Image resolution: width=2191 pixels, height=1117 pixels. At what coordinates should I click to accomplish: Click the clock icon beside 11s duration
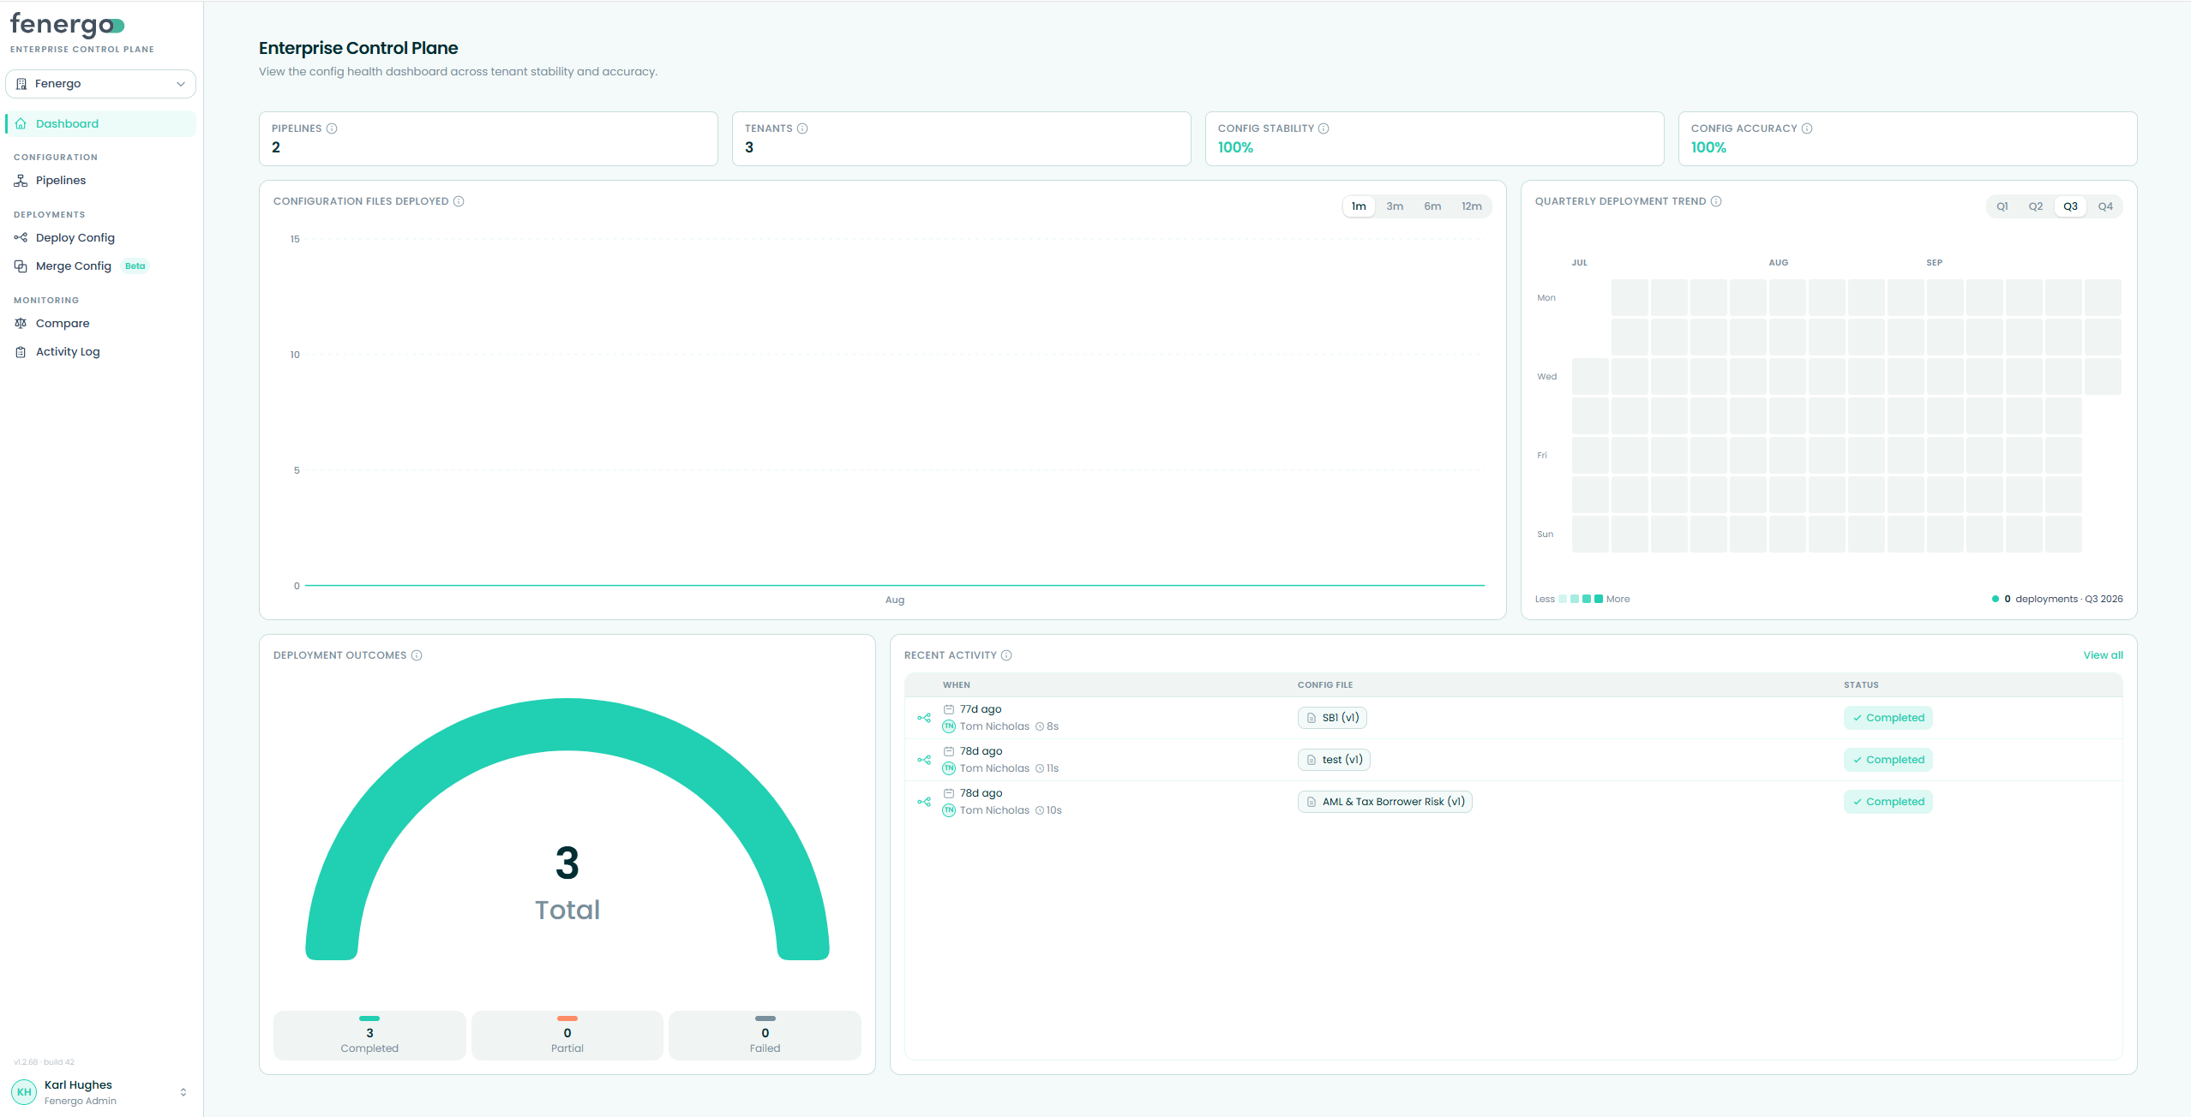tap(1040, 768)
